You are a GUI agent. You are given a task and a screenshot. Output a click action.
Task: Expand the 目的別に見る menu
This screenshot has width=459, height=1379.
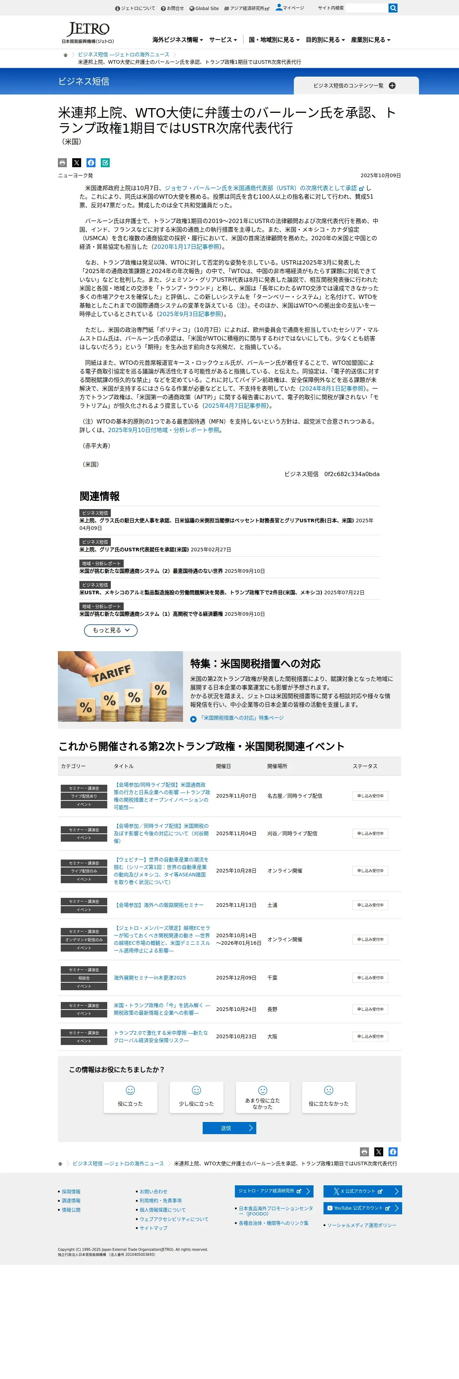point(325,40)
